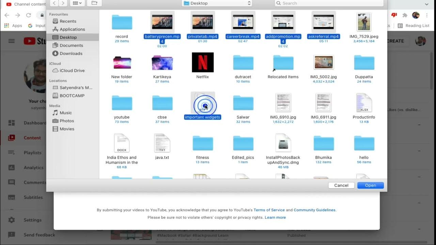
Task: Select BOOTCAMP volume in sidebar
Action: (72, 96)
